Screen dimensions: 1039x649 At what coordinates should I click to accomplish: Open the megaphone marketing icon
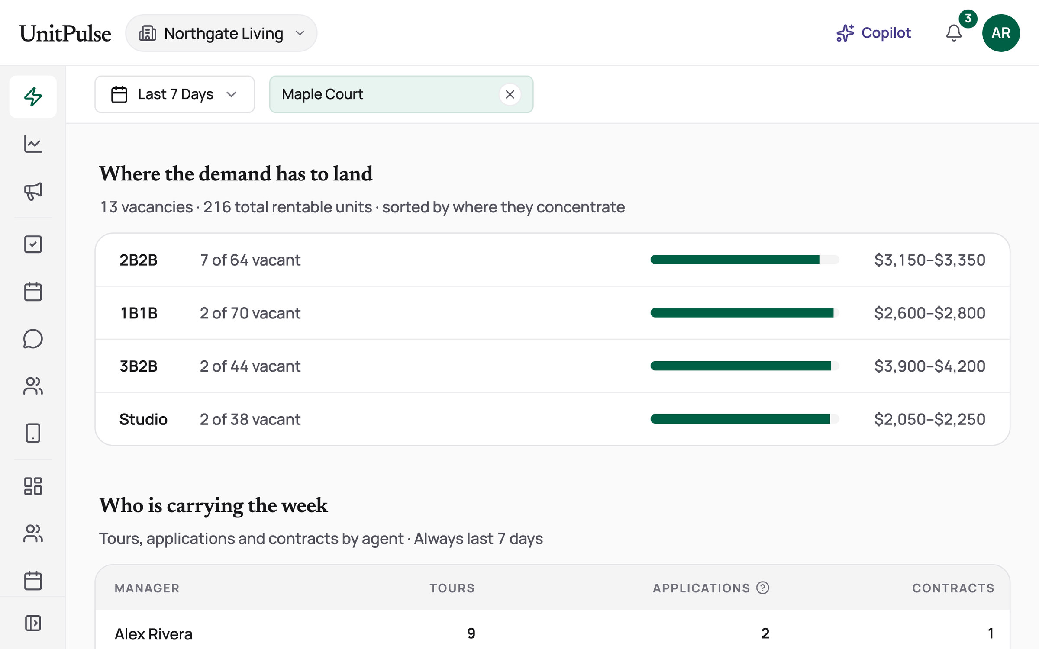click(33, 191)
